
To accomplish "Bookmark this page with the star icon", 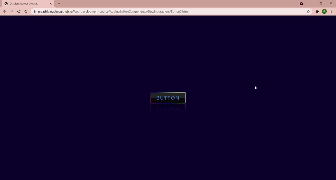I will tap(308, 11).
